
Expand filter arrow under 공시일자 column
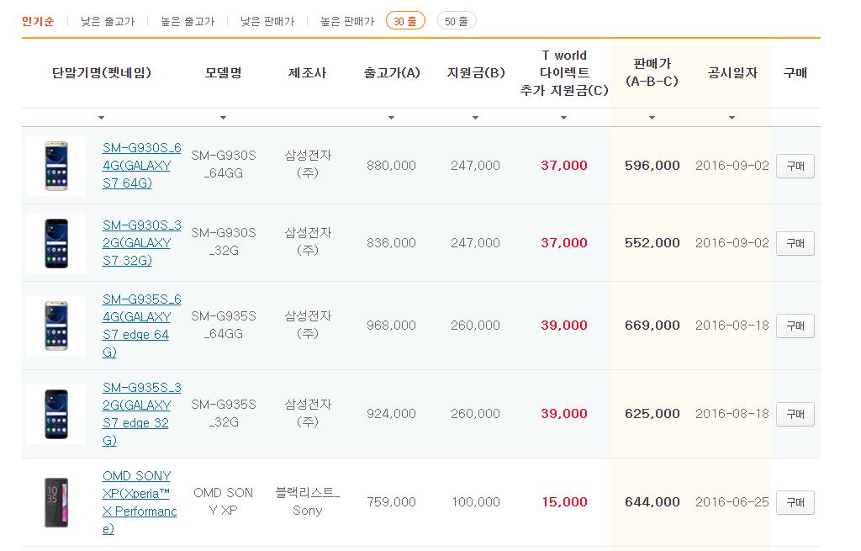[x=732, y=118]
